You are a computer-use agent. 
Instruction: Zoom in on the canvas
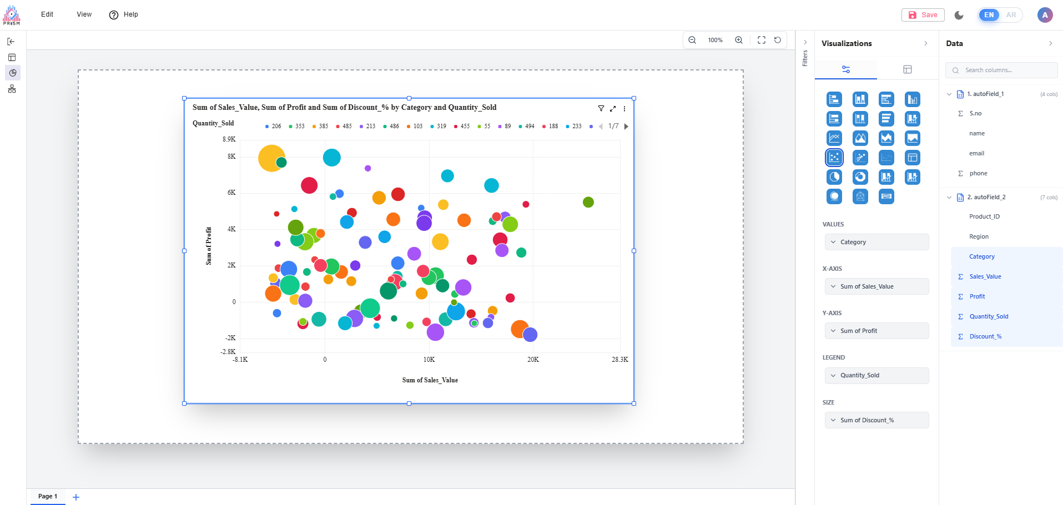[x=738, y=40]
